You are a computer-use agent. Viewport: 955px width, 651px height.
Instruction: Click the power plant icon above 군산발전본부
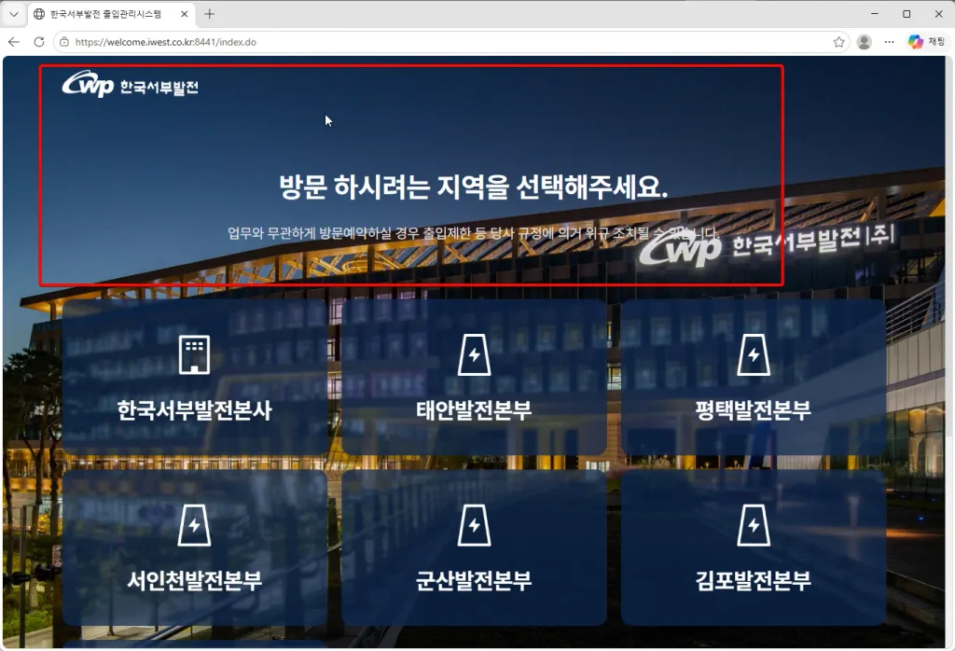click(x=474, y=525)
